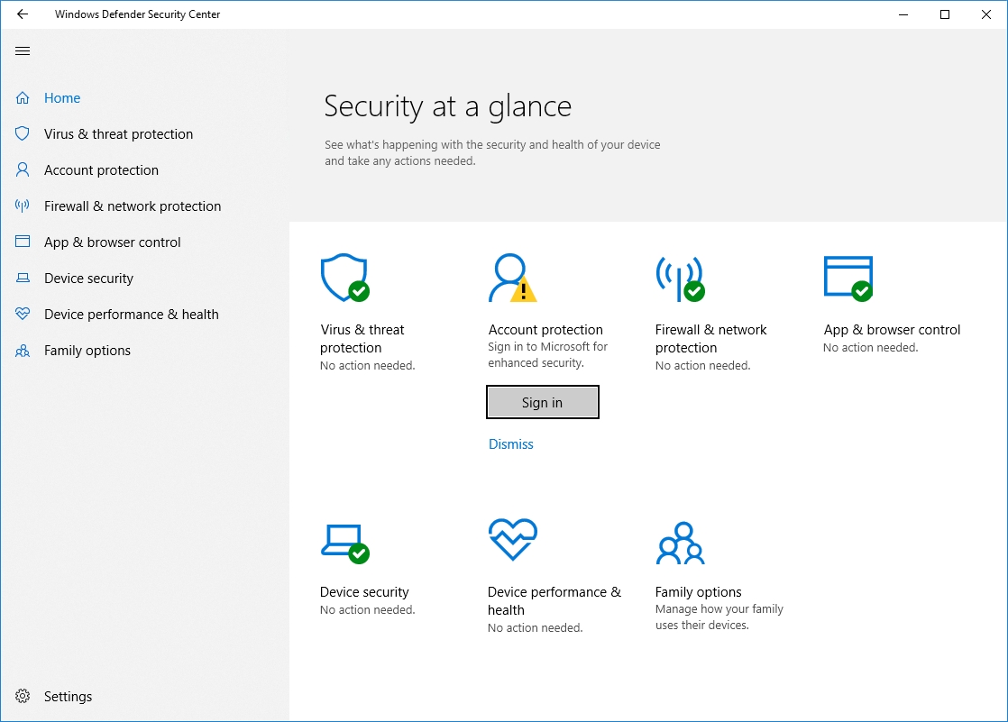Open Family options in the sidebar
Viewport: 1008px width, 722px height.
click(x=87, y=351)
